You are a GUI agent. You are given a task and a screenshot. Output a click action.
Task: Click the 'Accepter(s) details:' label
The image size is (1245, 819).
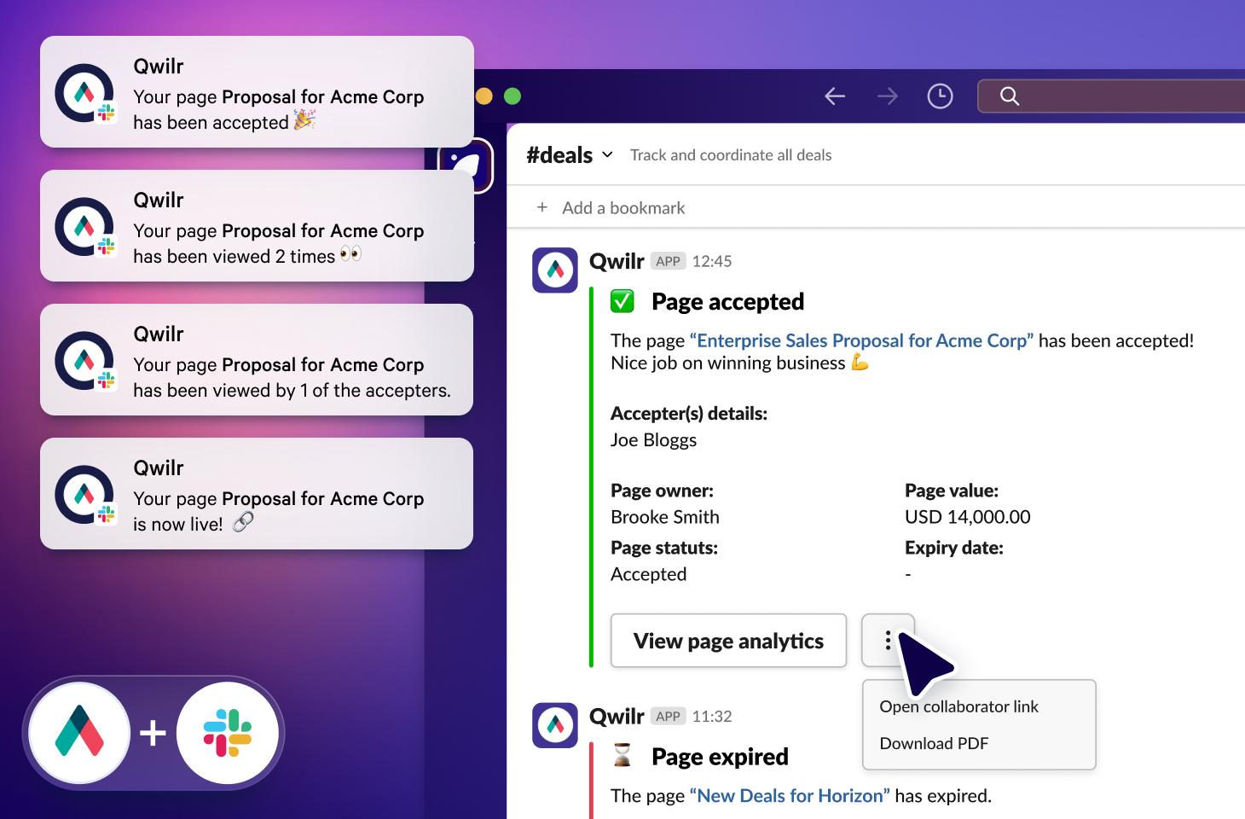pyautogui.click(x=689, y=414)
